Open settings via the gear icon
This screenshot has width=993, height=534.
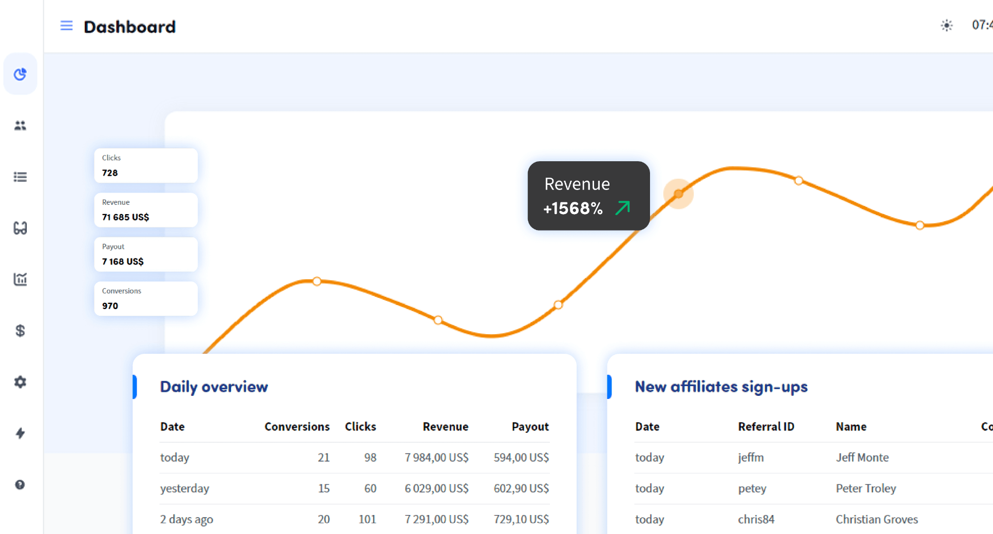pos(20,382)
